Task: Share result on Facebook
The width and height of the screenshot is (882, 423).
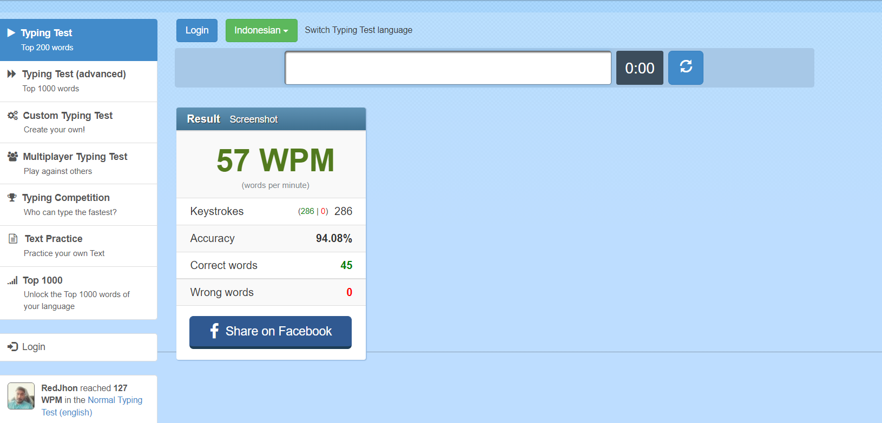Action: pyautogui.click(x=271, y=332)
